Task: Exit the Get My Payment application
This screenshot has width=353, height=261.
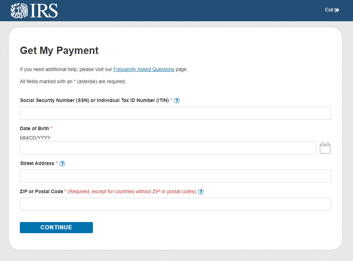Action: pos(332,10)
